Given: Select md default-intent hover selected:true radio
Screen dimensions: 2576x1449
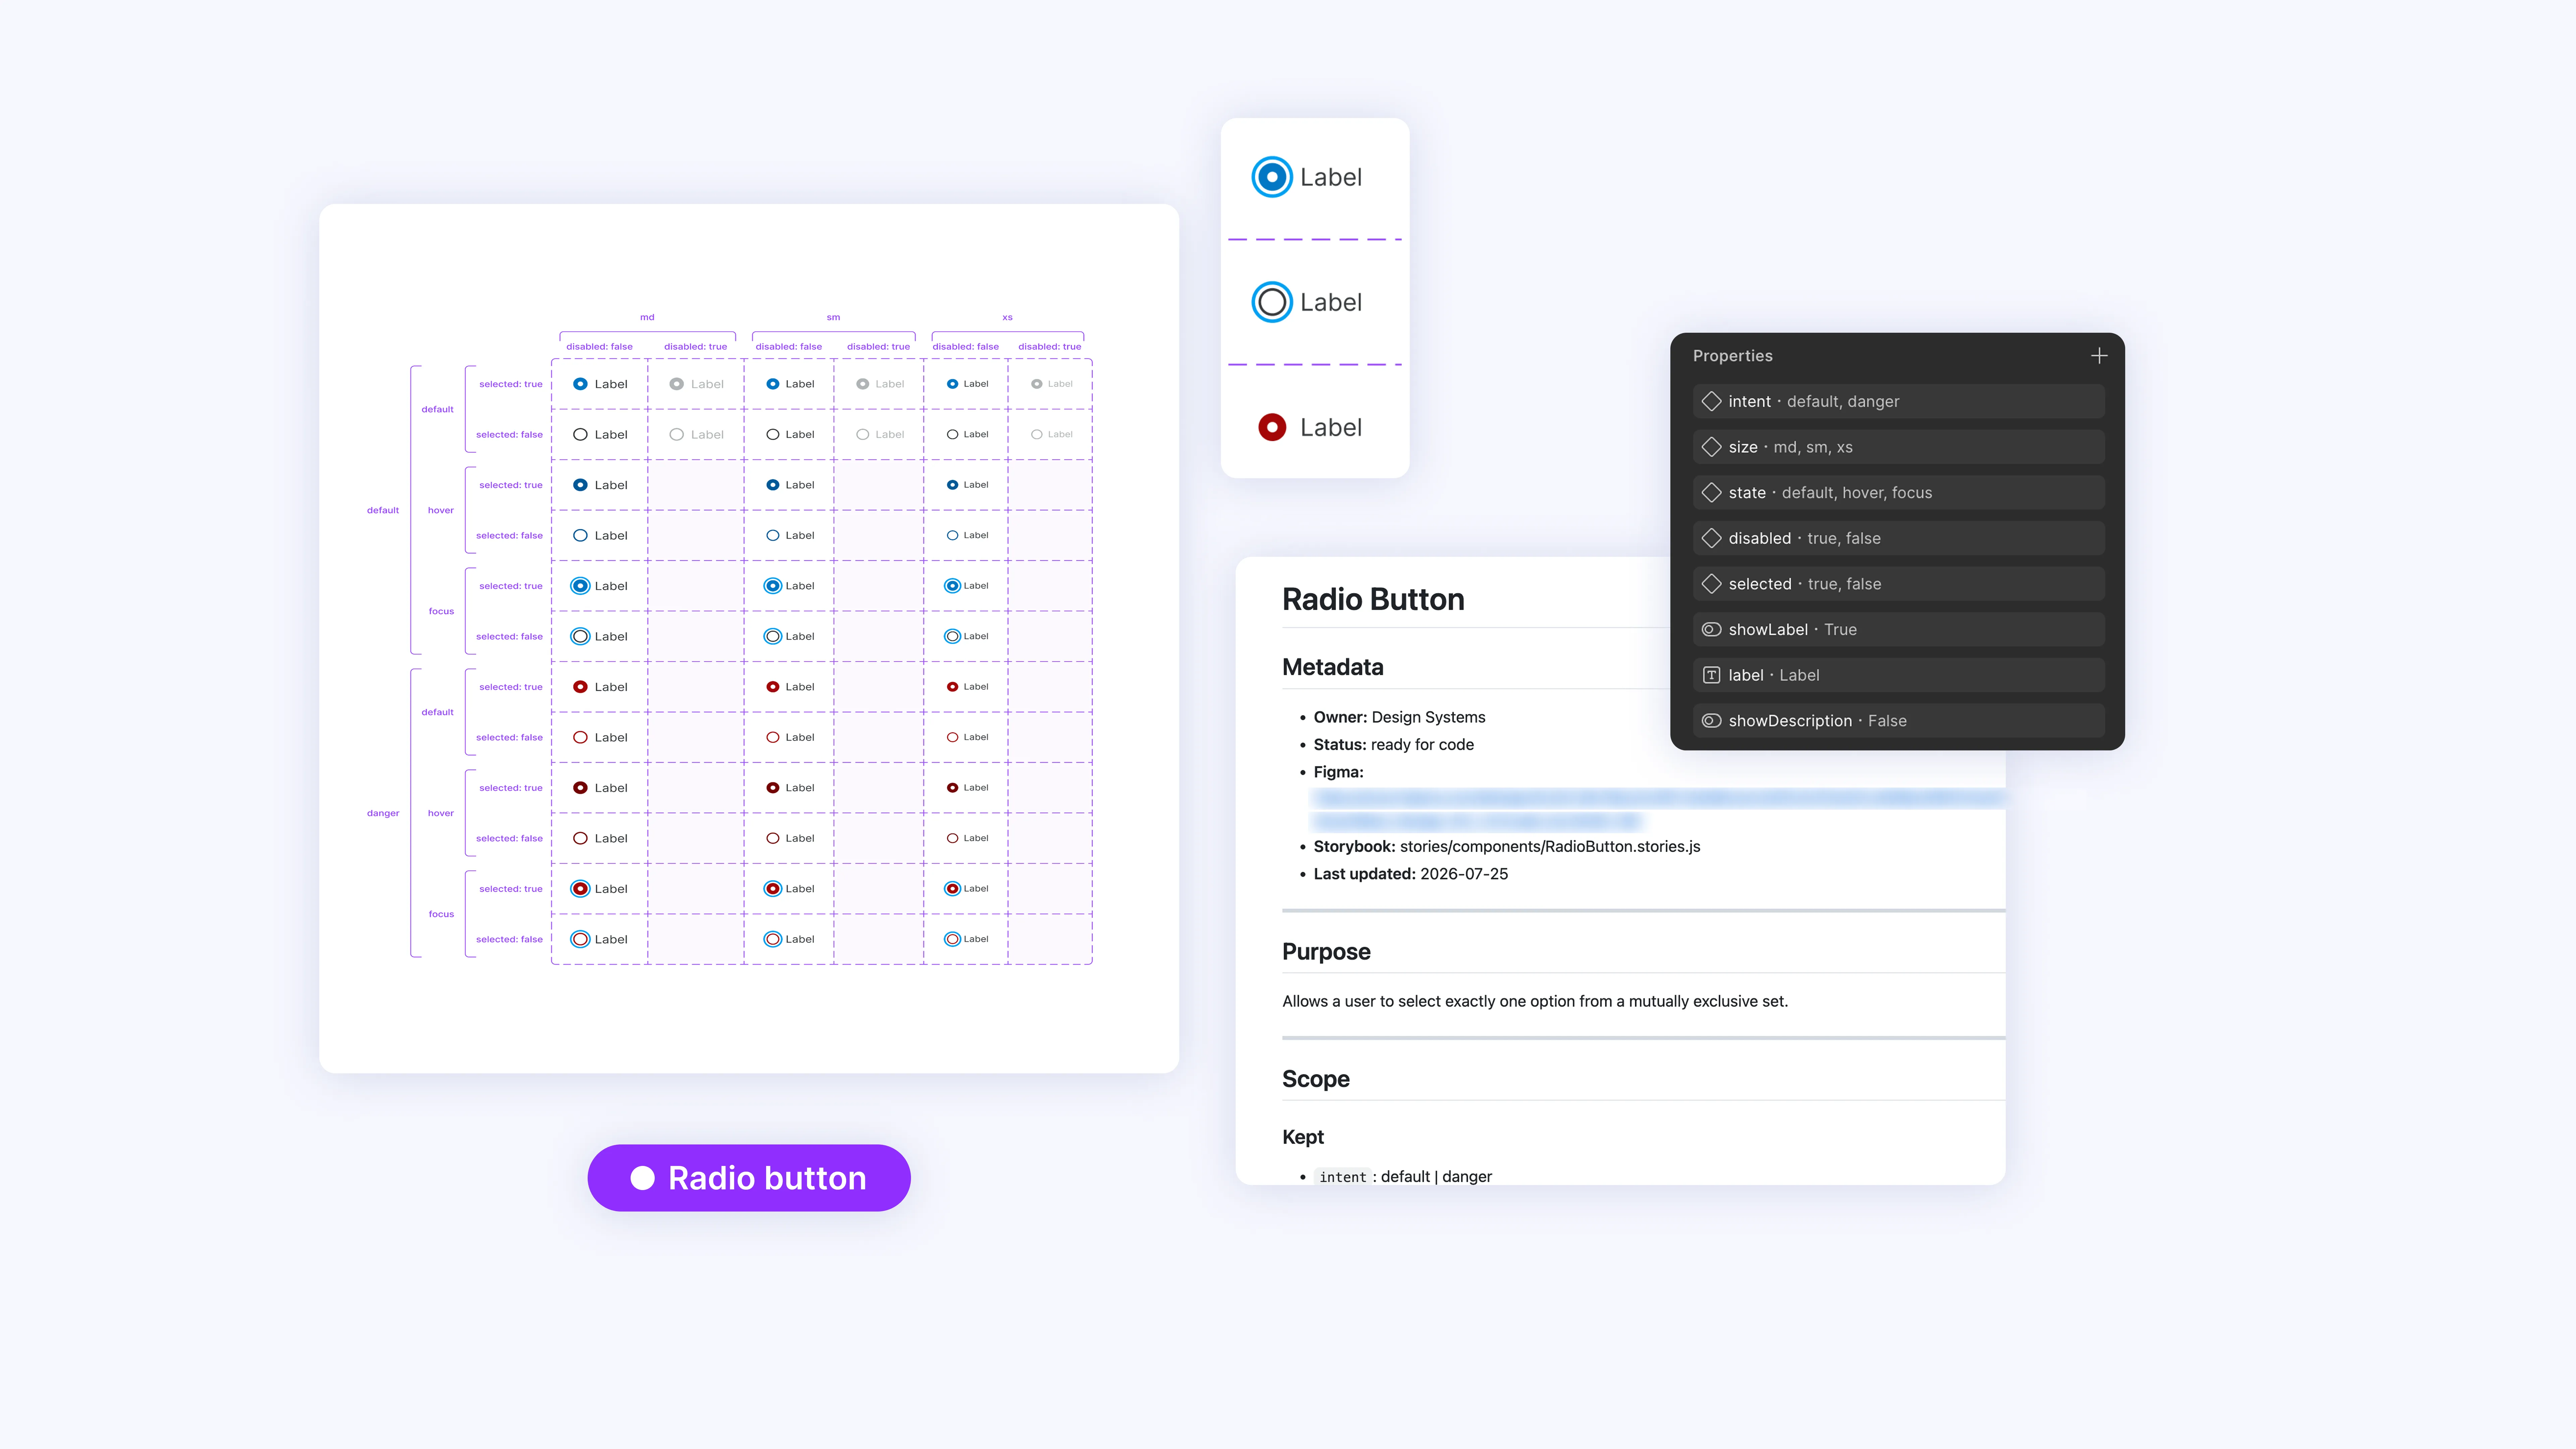Looking at the screenshot, I should [580, 485].
